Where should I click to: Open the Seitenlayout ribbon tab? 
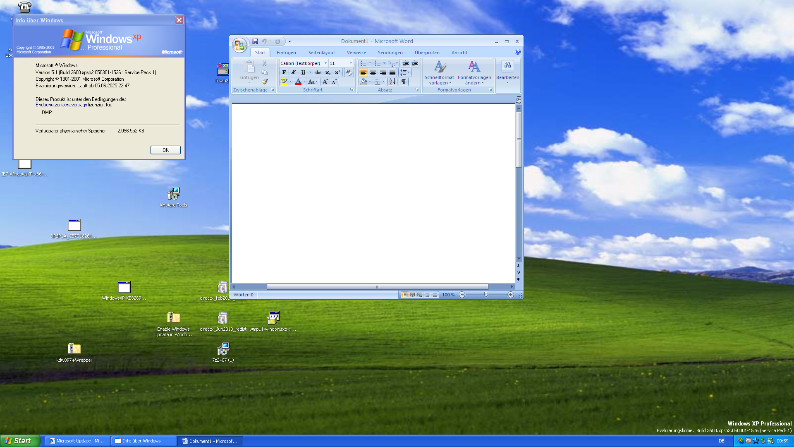coord(321,53)
